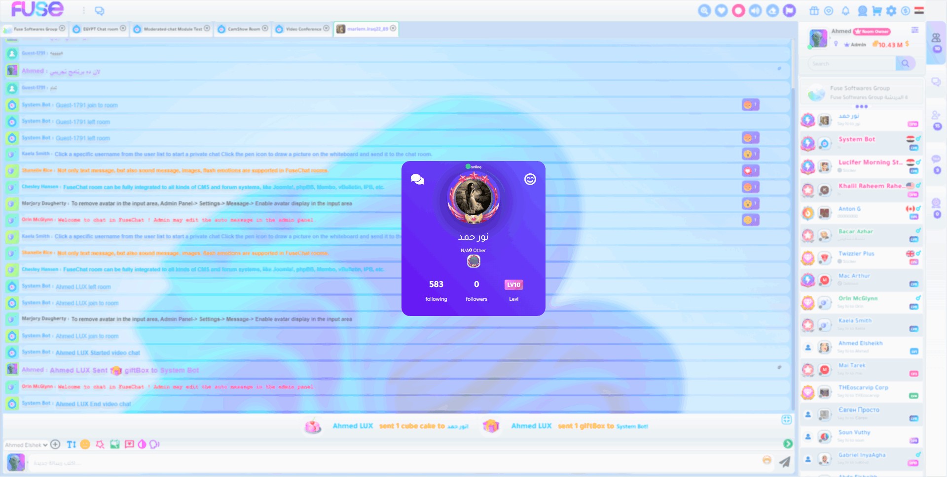Click the Fuse logo
Screen dimensions: 947x477
coord(37,9)
